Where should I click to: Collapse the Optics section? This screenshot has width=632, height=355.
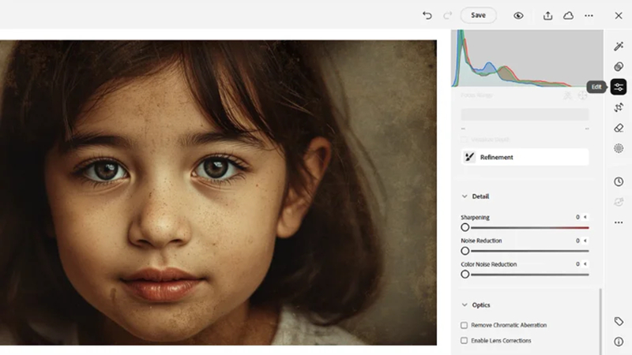coord(465,305)
